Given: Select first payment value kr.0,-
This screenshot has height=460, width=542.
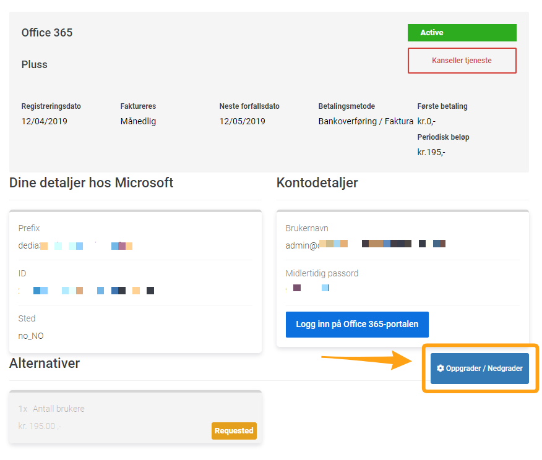Looking at the screenshot, I should [x=426, y=121].
